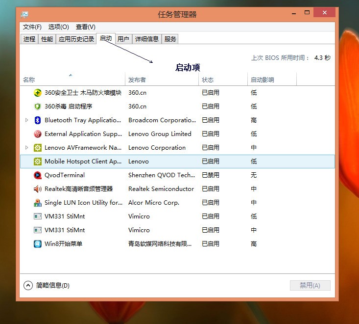Click publisher Lenovo Corporation

pyautogui.click(x=157, y=148)
